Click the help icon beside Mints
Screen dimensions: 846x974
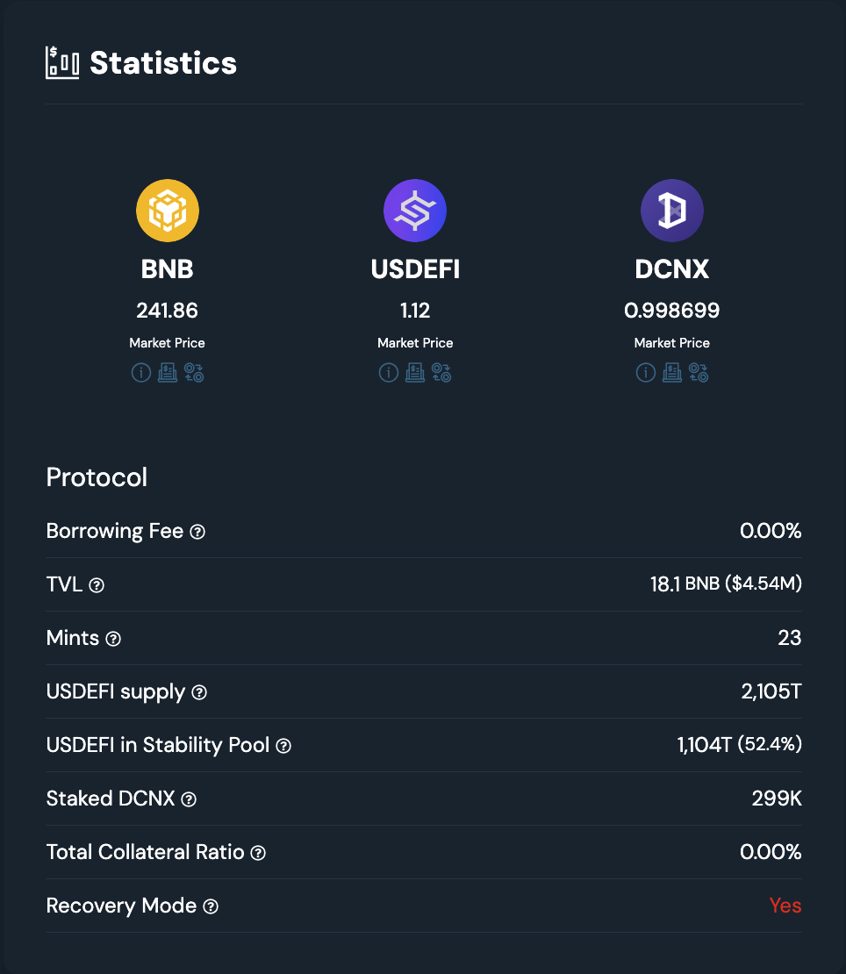pyautogui.click(x=113, y=639)
